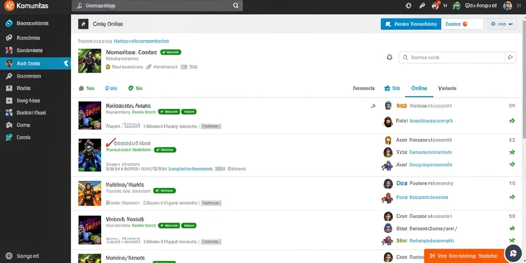The width and height of the screenshot is (526, 263).
Task: Click the bearded avatar in the first member group
Action: (x=387, y=121)
